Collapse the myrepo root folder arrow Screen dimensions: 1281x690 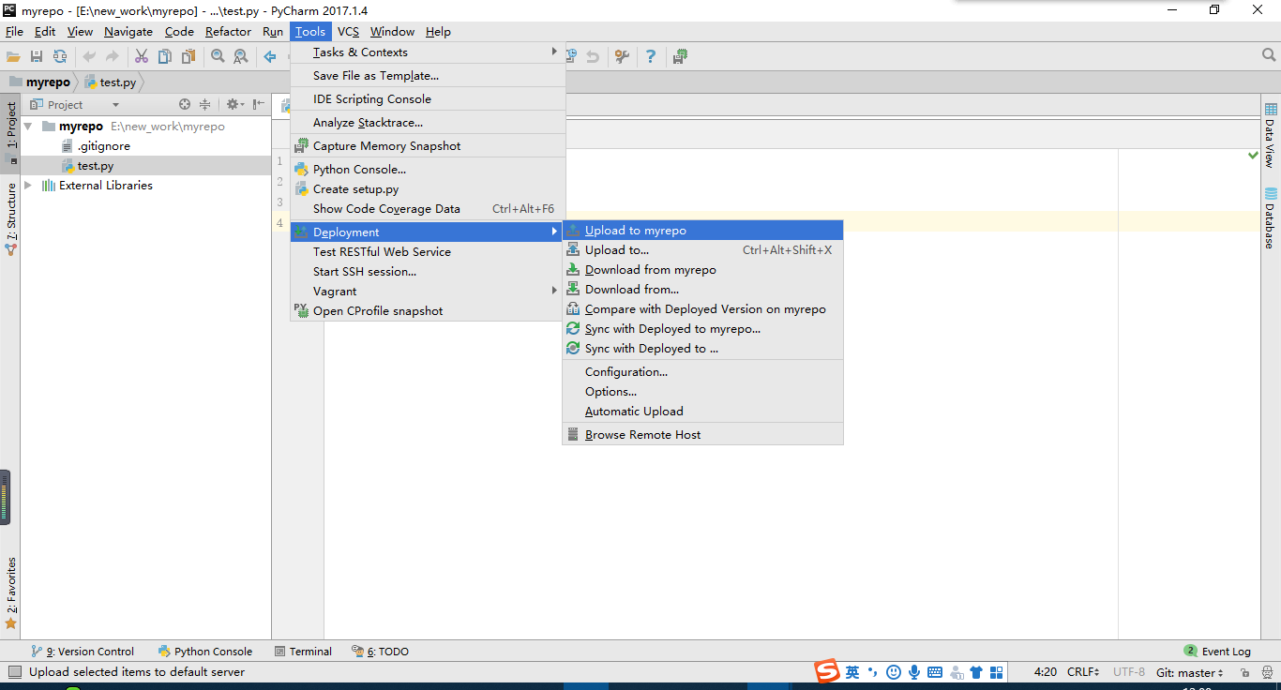(28, 127)
